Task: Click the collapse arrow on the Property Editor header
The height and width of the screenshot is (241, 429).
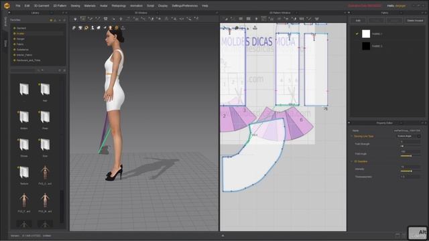Action: click(x=349, y=123)
